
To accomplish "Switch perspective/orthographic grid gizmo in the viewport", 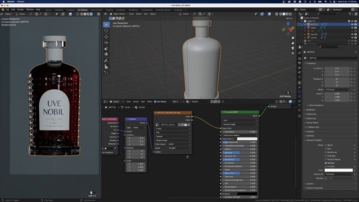I will [293, 53].
